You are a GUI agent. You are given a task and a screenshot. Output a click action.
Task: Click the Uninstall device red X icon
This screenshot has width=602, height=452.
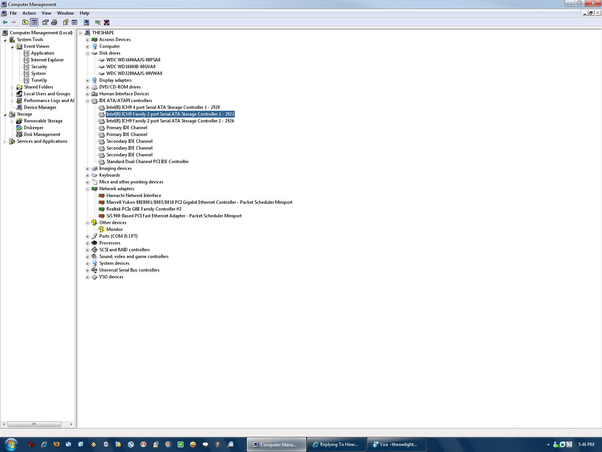click(106, 22)
